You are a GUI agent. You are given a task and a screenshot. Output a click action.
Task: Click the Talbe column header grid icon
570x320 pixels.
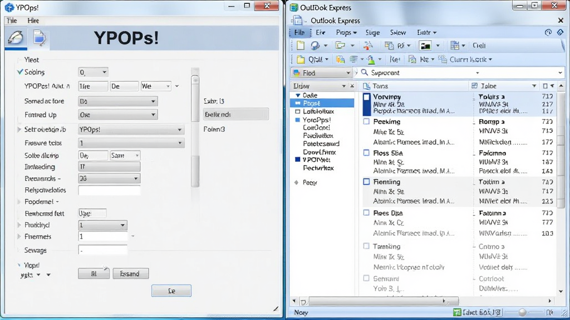[x=474, y=86]
